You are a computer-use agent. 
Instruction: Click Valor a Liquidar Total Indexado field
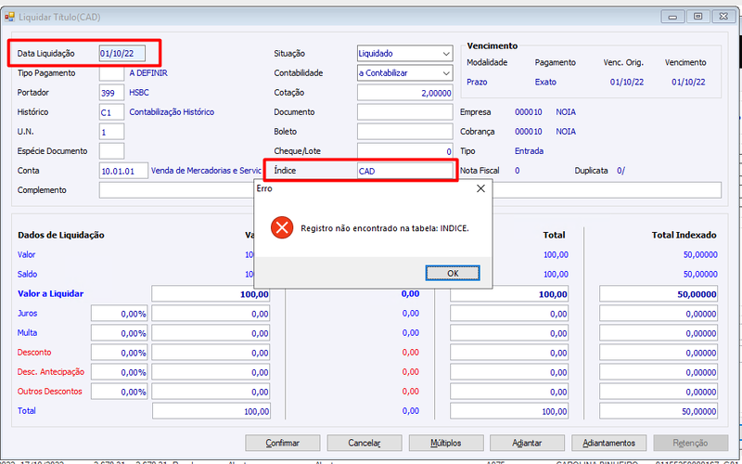click(659, 293)
